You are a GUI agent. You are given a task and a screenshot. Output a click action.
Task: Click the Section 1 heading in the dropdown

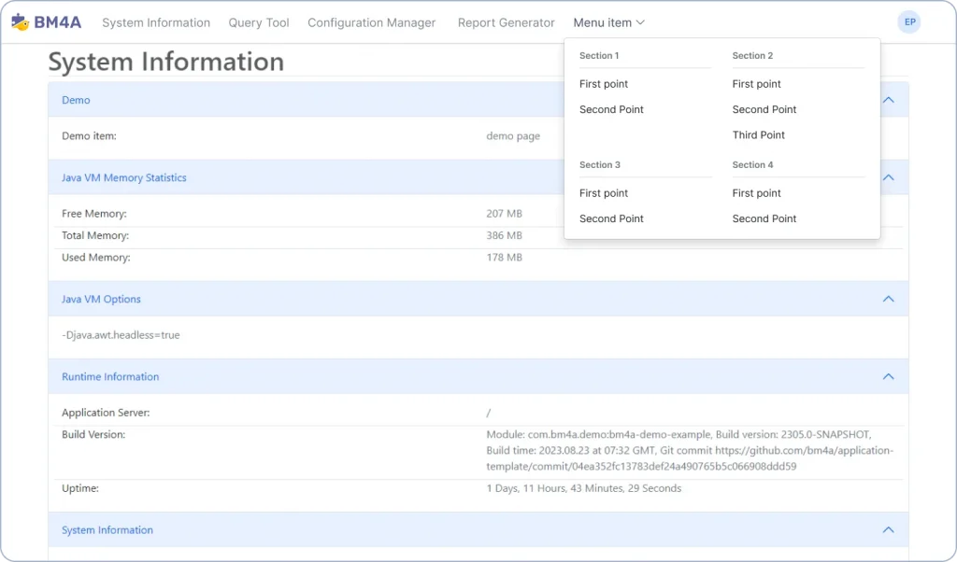[x=599, y=55]
